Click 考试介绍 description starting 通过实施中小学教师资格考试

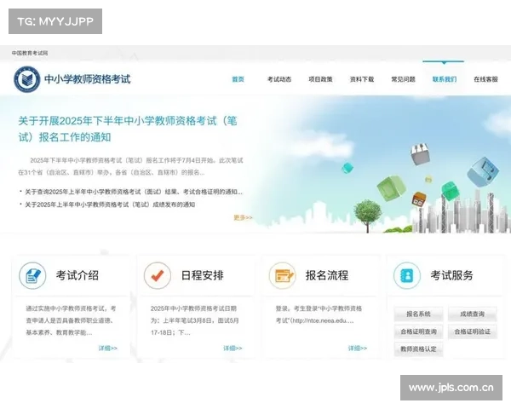(x=71, y=320)
